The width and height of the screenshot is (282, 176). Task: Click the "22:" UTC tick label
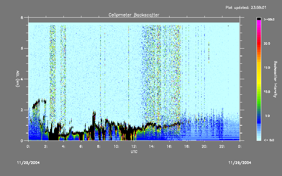click(x=222, y=146)
